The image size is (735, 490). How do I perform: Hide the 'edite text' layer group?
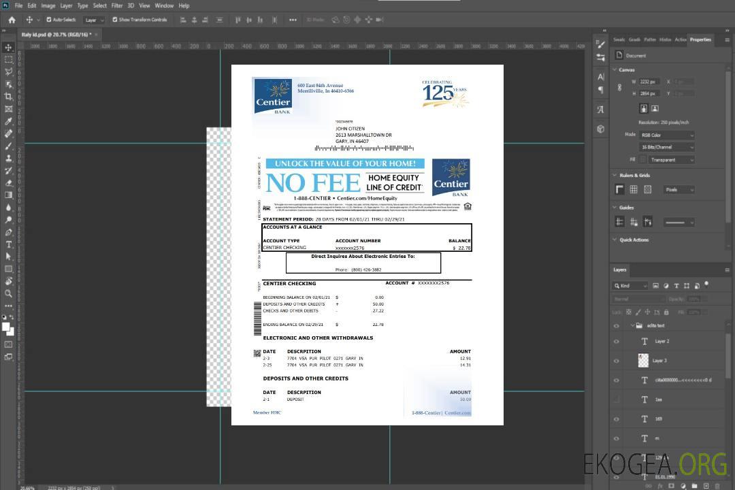617,326
